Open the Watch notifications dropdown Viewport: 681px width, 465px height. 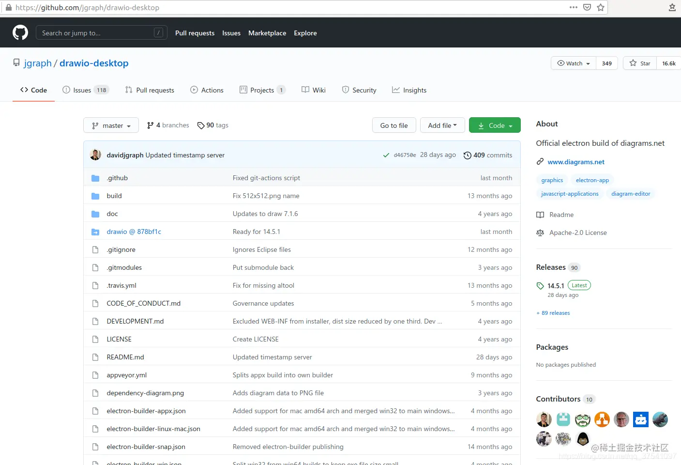click(x=574, y=63)
